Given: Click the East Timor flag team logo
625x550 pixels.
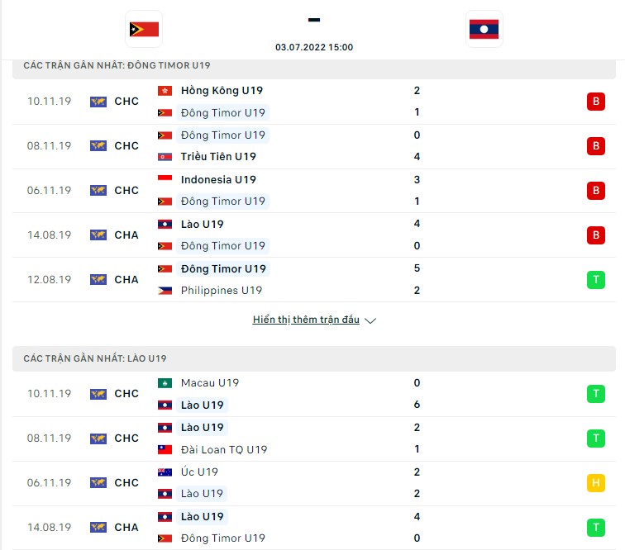Looking at the screenshot, I should 144,30.
